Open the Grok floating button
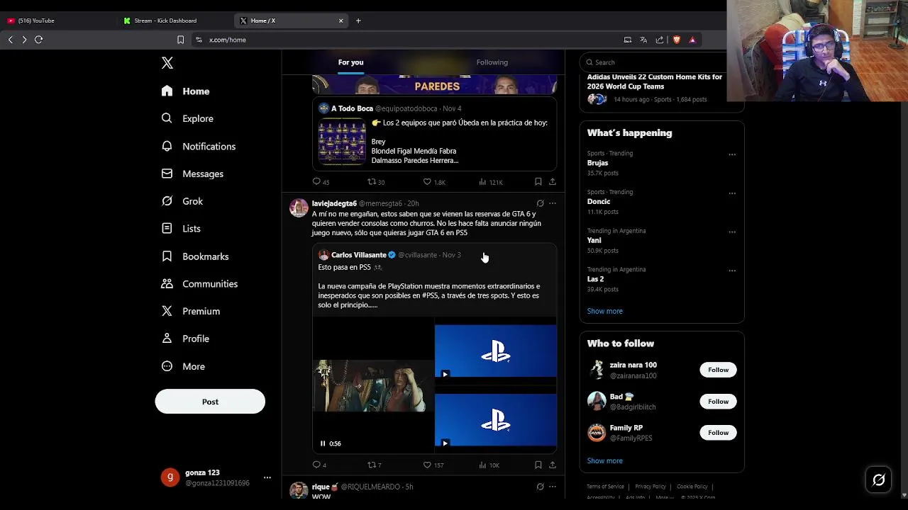Screen dimensions: 908x510 click(x=878, y=480)
